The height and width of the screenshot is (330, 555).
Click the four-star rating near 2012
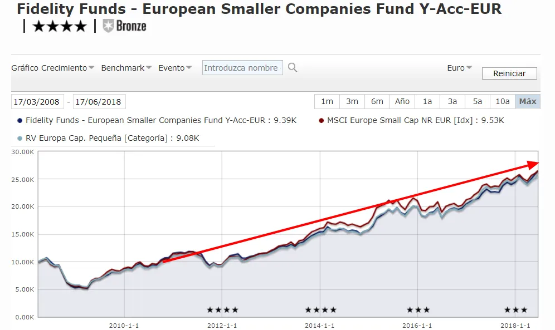(x=222, y=310)
